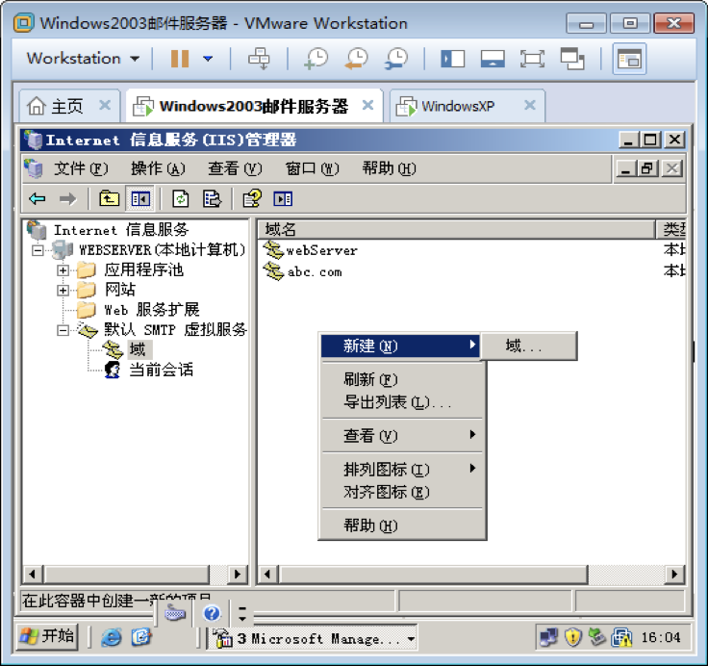The width and height of the screenshot is (708, 666).
Task: Click the Help question mark toolbar icon
Action: (252, 199)
